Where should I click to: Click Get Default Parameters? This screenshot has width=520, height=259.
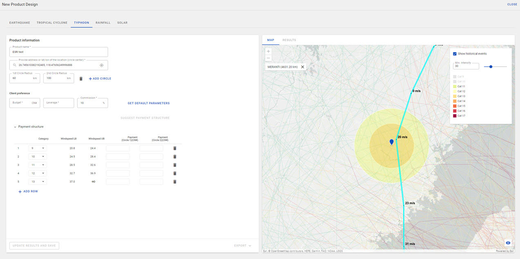click(x=148, y=103)
